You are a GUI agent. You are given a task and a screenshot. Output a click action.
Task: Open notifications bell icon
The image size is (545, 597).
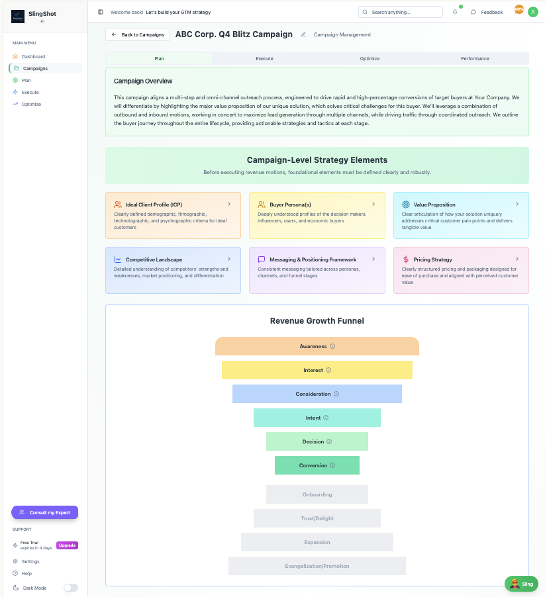click(x=455, y=12)
